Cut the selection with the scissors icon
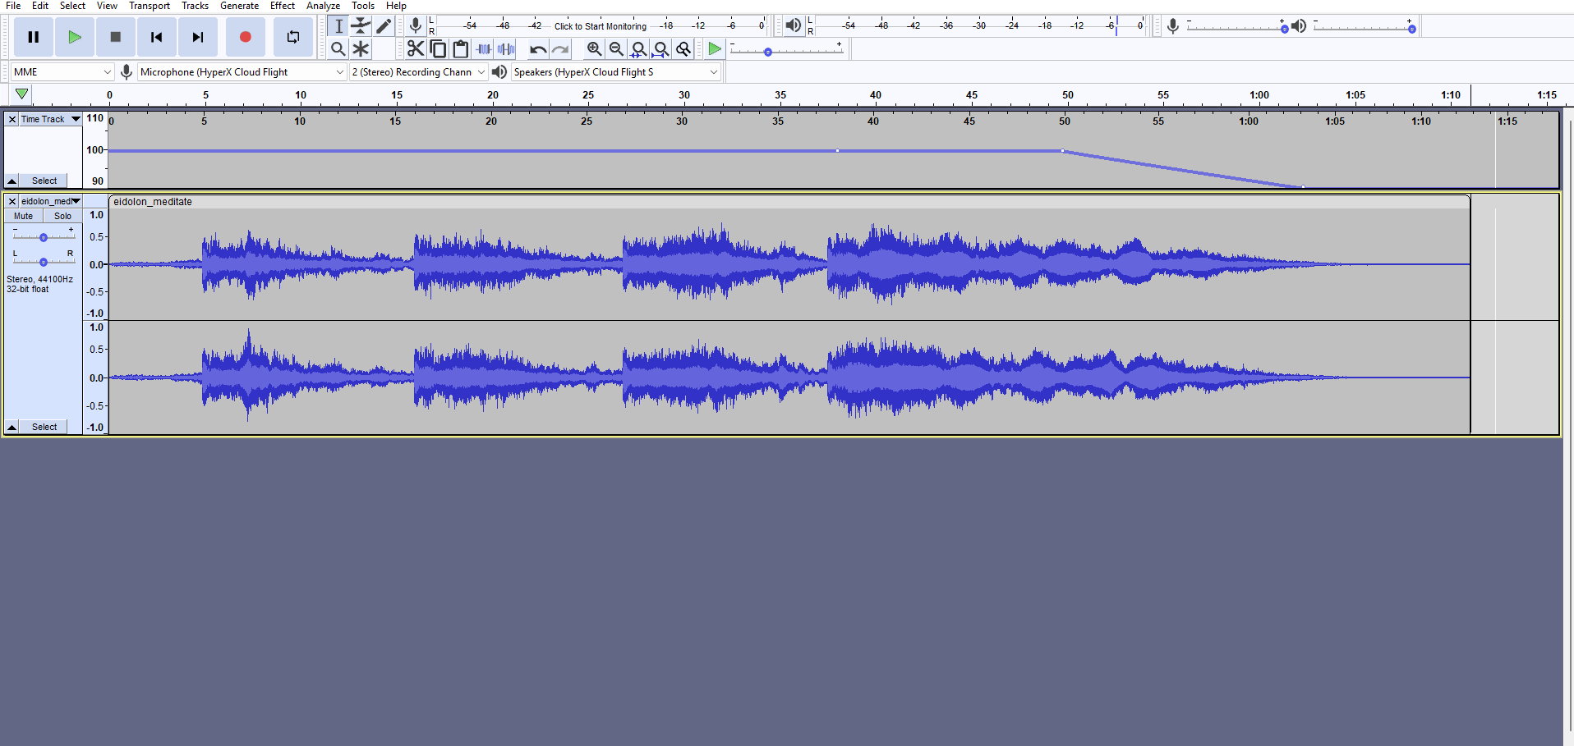This screenshot has height=746, width=1574. click(416, 49)
